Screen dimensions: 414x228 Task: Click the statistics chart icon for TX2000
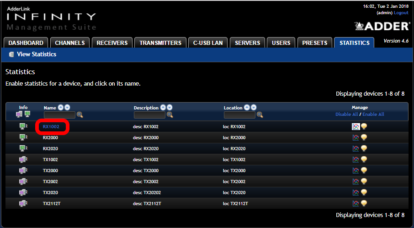(356, 170)
